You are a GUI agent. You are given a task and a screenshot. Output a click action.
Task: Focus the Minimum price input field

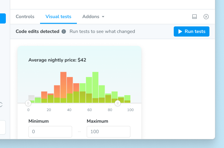pos(50,132)
